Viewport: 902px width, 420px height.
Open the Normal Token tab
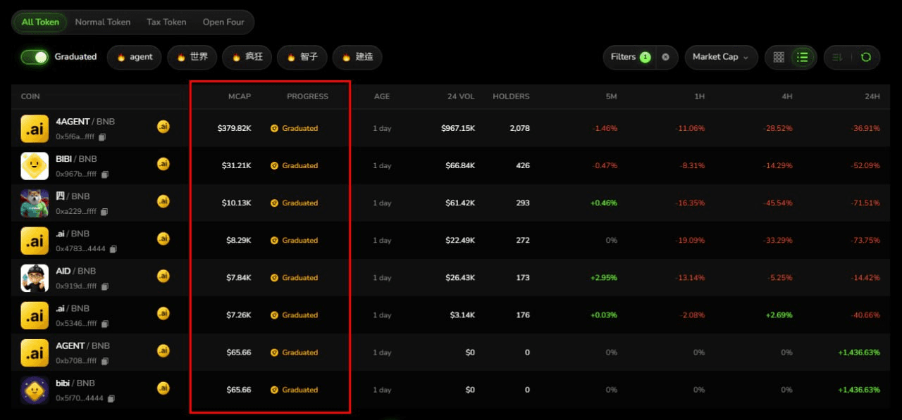click(103, 22)
